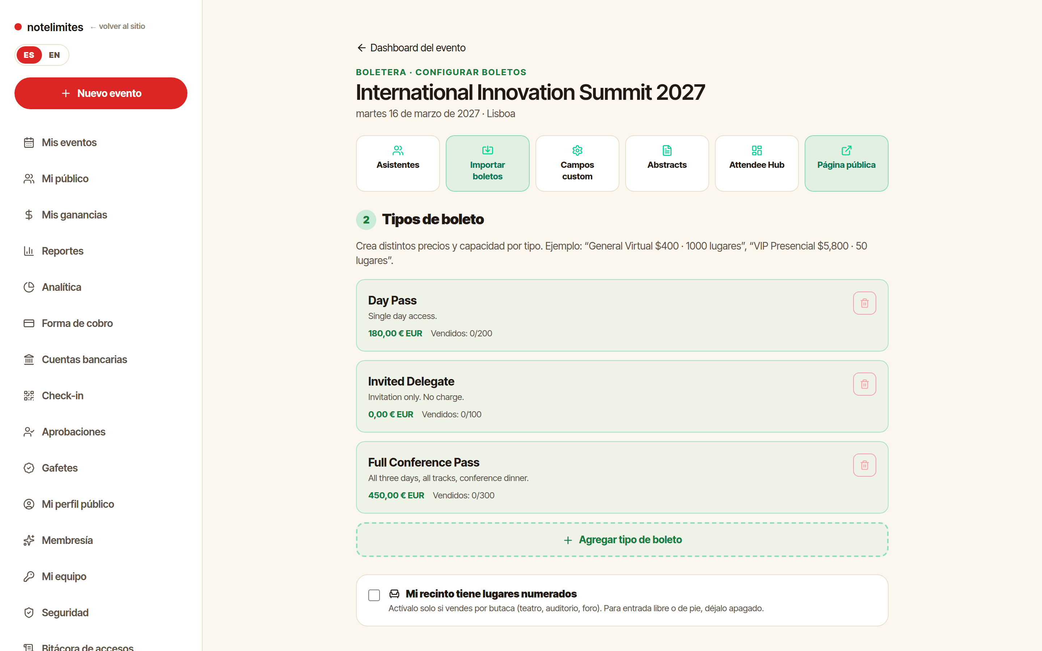Open the Asistentes tab
The image size is (1042, 651).
click(397, 163)
